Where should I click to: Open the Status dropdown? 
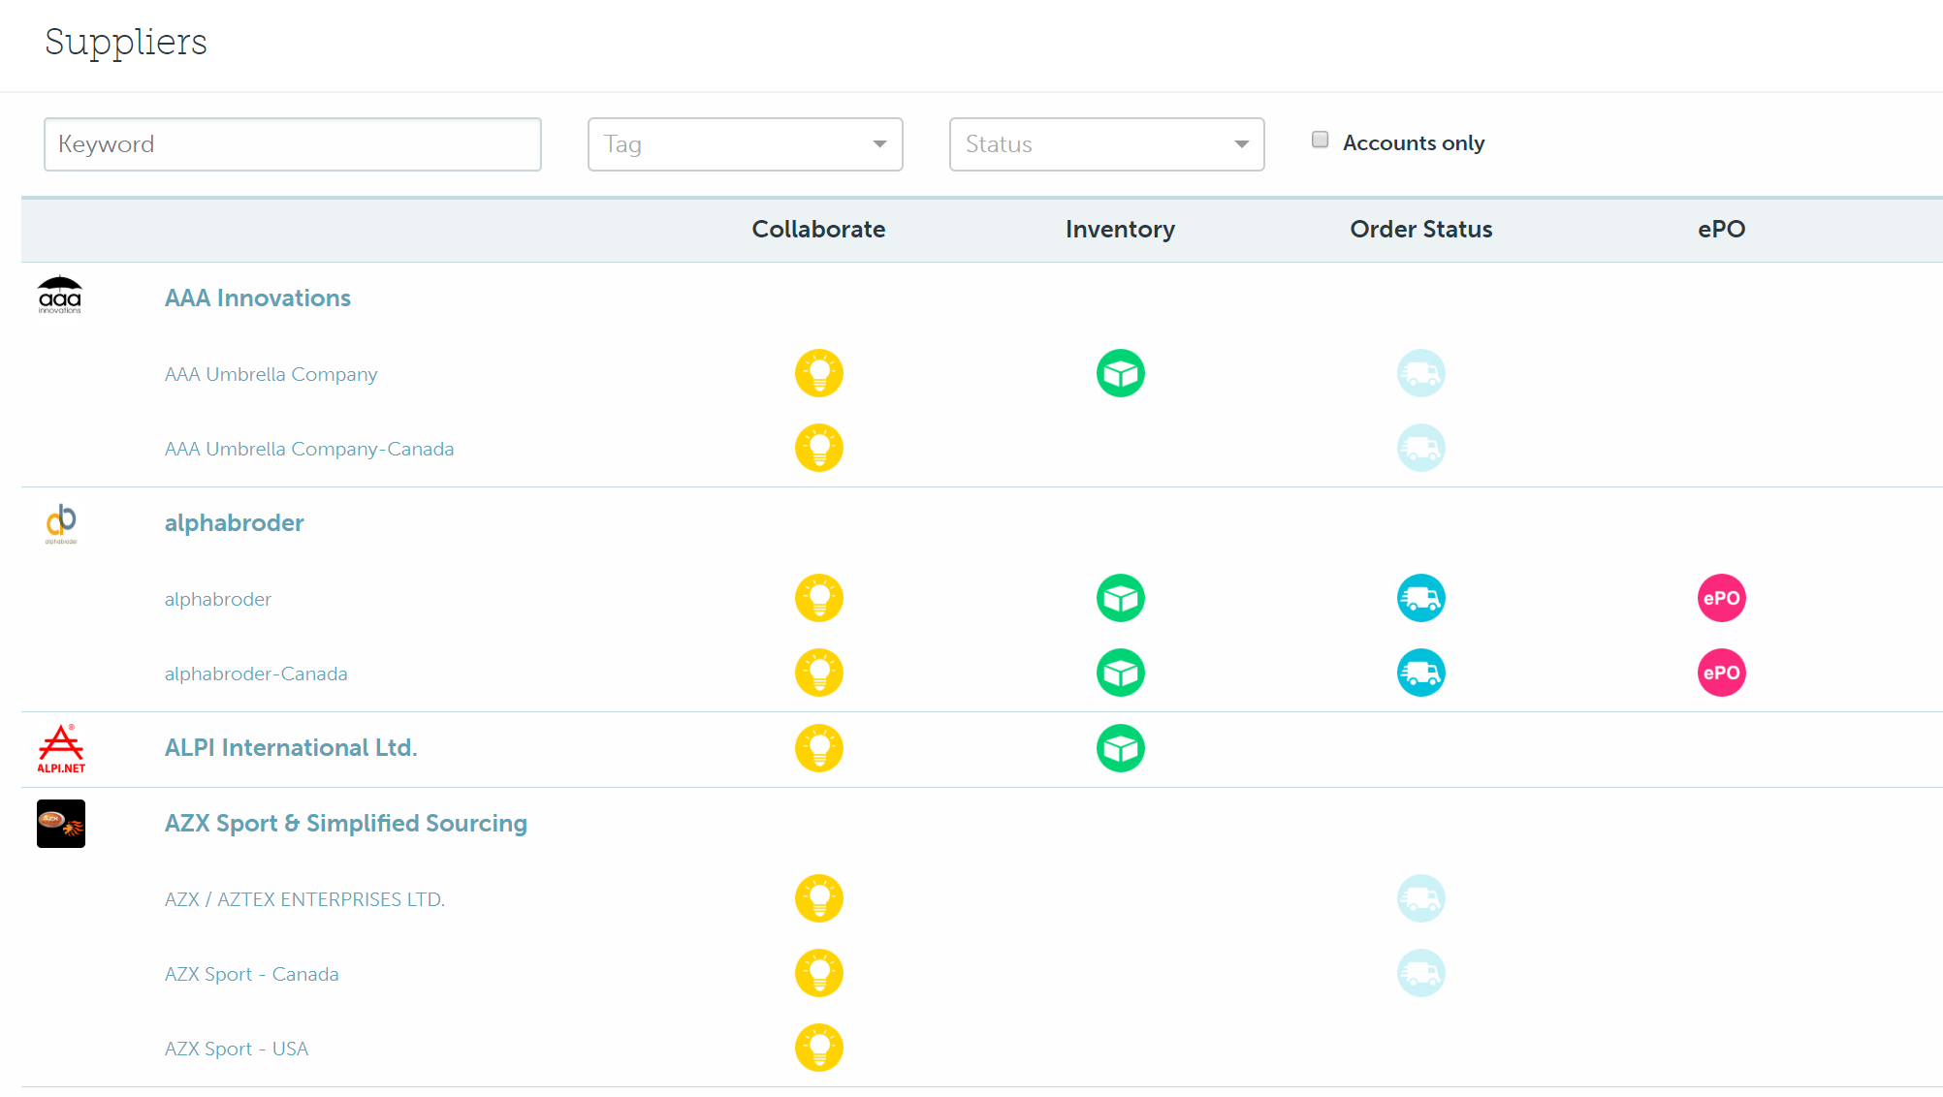point(1105,143)
